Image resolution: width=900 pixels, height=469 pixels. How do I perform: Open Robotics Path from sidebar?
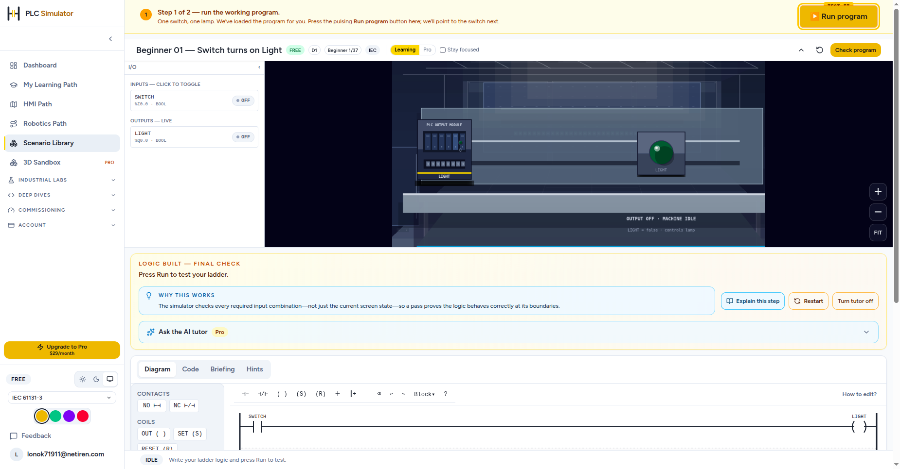coord(62,124)
